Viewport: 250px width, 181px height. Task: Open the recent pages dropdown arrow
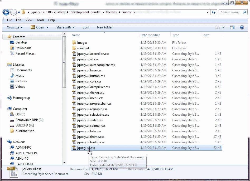click(19, 12)
